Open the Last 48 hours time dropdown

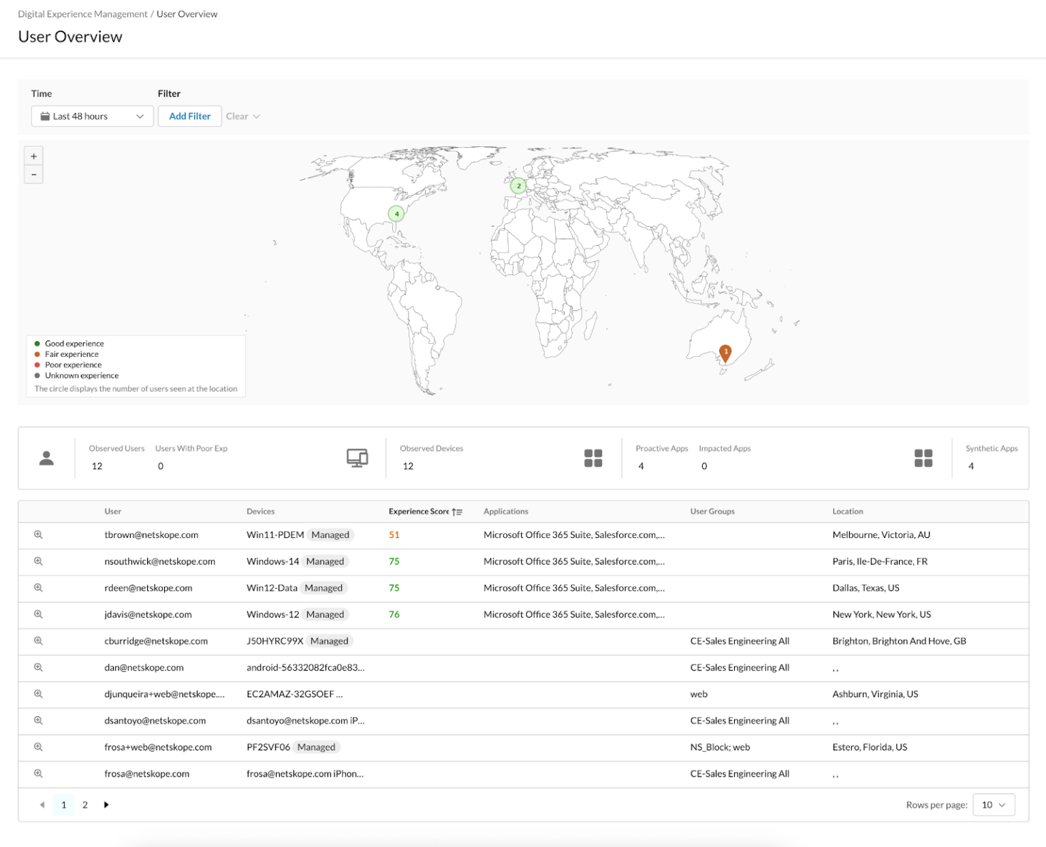[92, 116]
